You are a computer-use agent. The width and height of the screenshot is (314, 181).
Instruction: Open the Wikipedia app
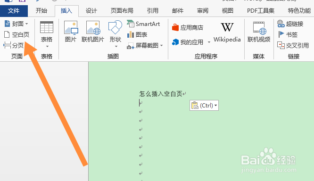pos(227,32)
